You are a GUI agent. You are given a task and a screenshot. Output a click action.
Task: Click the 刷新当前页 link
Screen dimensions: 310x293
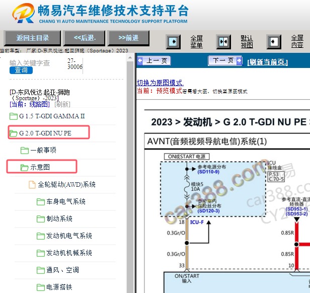268,62
